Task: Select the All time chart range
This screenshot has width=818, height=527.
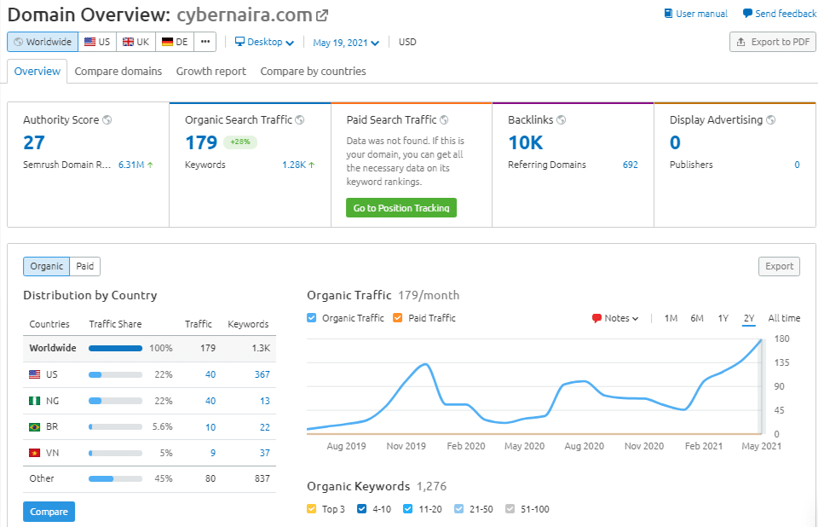Action: [x=784, y=318]
